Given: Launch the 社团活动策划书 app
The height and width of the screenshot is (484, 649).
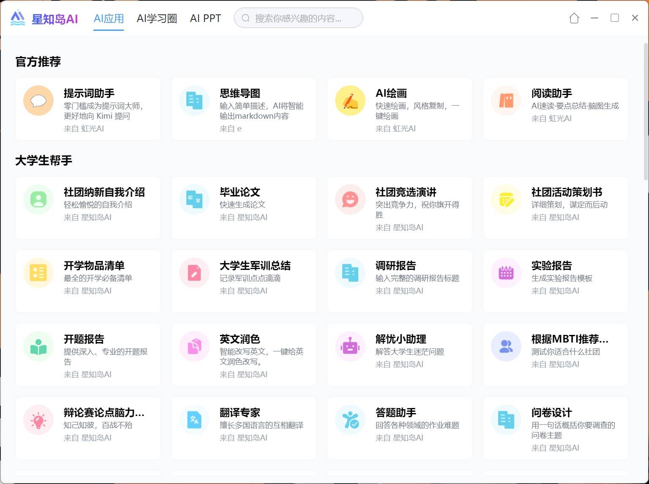Looking at the screenshot, I should (x=567, y=192).
